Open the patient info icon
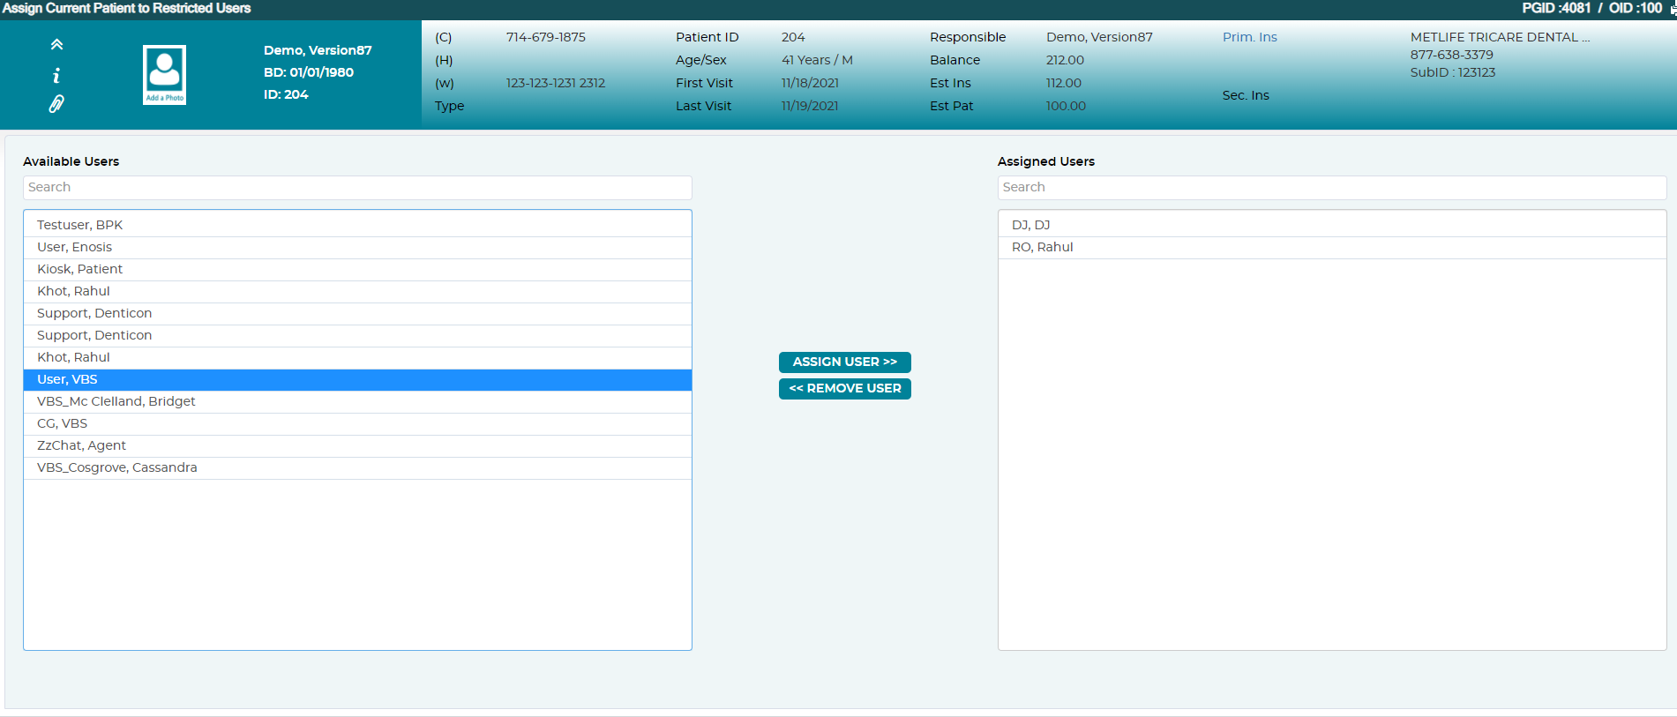 point(56,75)
